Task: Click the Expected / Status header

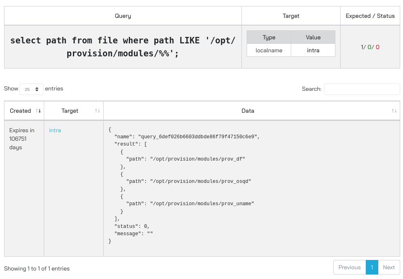Action: (x=370, y=16)
